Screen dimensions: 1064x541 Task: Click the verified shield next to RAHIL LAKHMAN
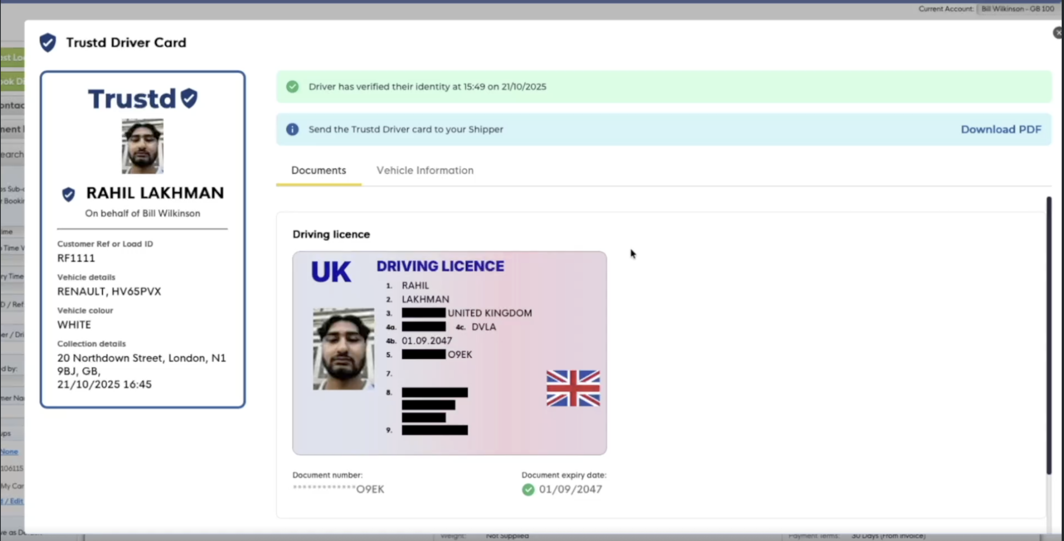tap(69, 194)
